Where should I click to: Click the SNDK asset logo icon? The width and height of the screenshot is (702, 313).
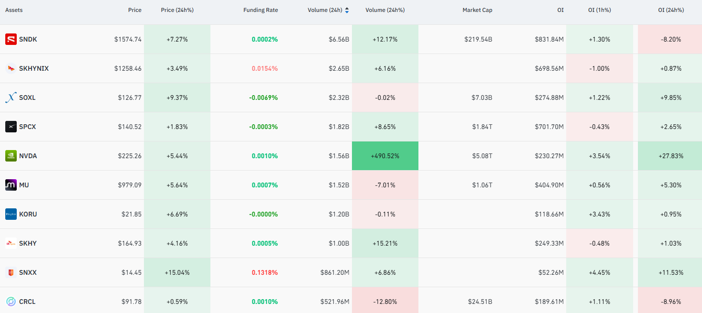11,39
